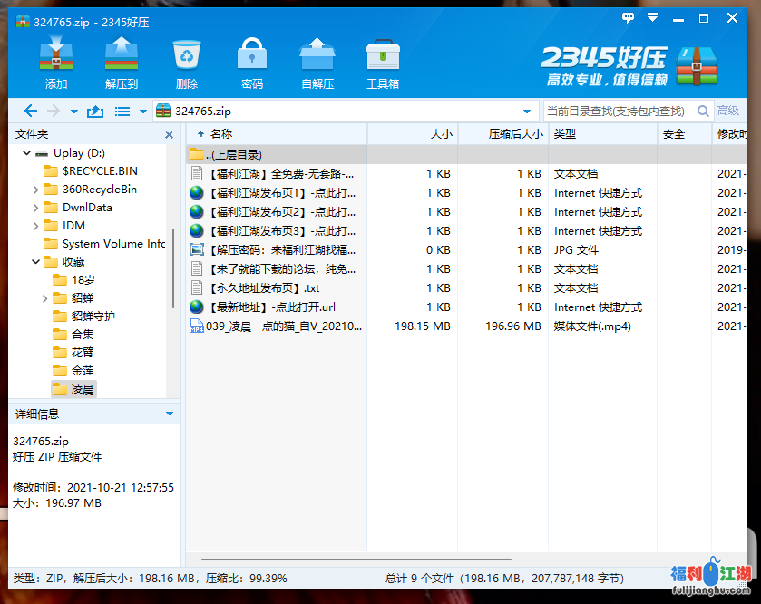The height and width of the screenshot is (604, 761).
Task: Expand the 360RecycleBin folder node
Action: click(x=35, y=190)
